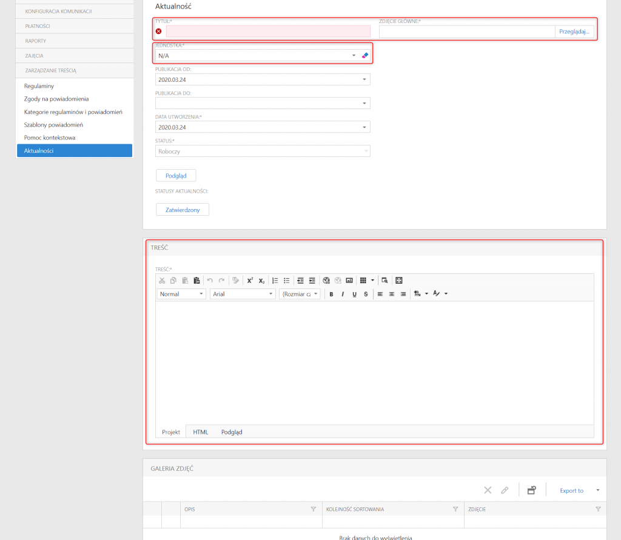Switch the editor to fullscreen mode

[399, 281]
